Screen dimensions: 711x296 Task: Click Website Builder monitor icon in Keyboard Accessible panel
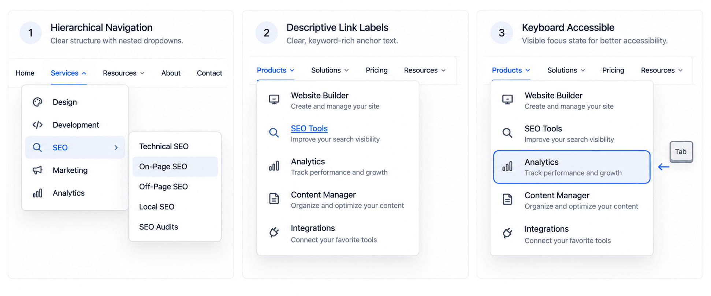point(507,100)
